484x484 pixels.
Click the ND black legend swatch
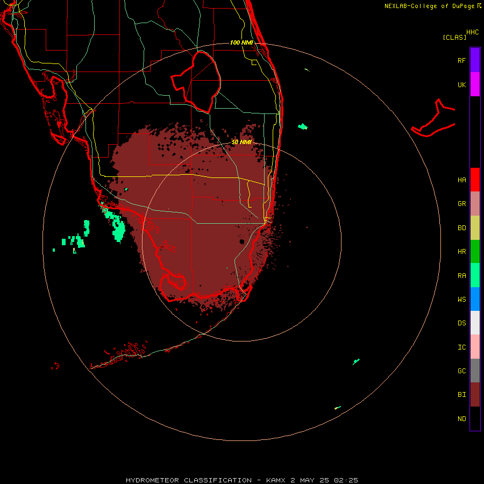pos(475,418)
